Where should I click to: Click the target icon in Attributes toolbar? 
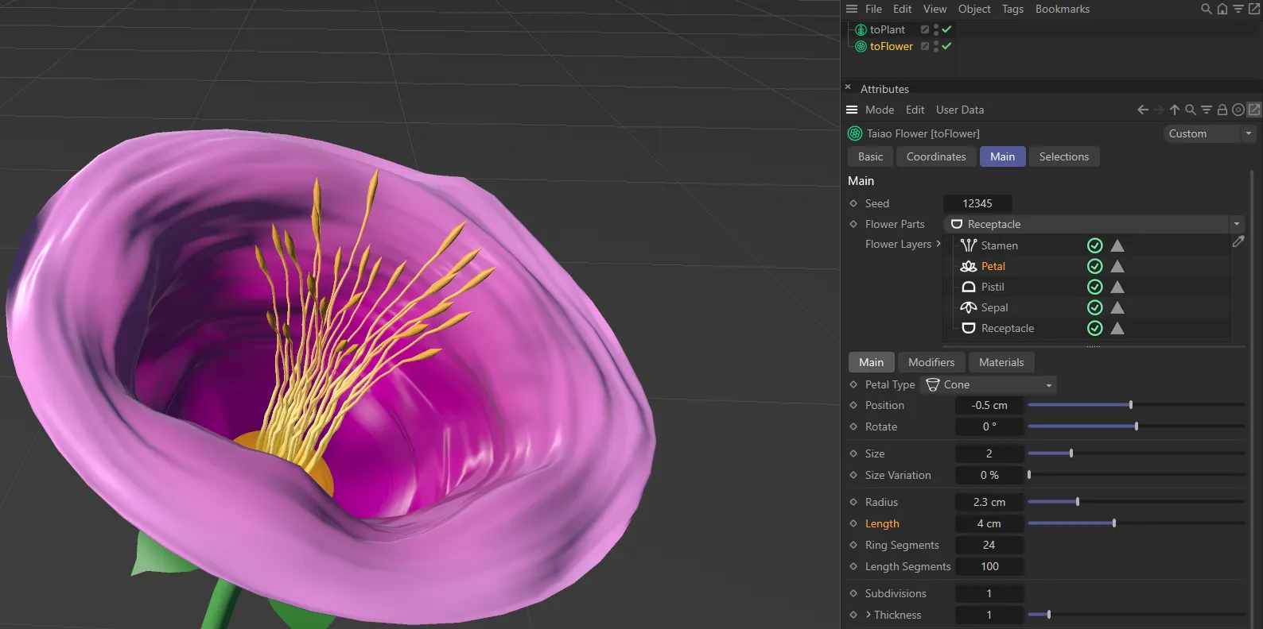tap(1238, 110)
